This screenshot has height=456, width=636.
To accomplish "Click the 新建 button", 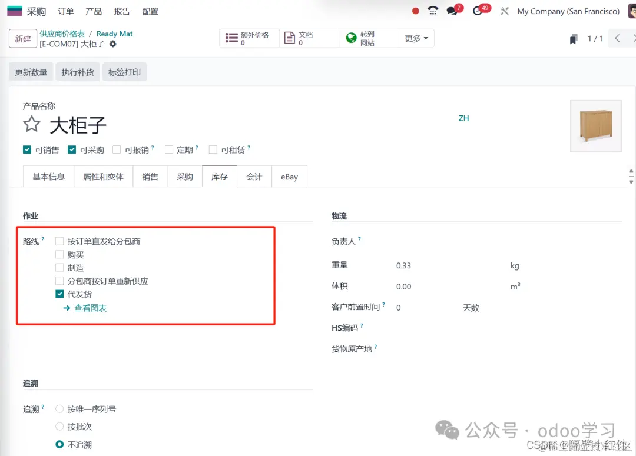I will [23, 38].
